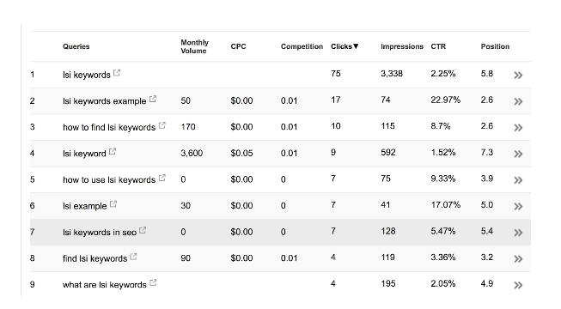The image size is (561, 309).
Task: Open external link icon for 'lsi keywords'
Action: point(117,73)
